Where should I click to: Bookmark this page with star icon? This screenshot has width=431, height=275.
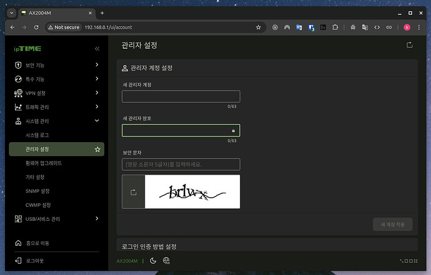pyautogui.click(x=259, y=27)
